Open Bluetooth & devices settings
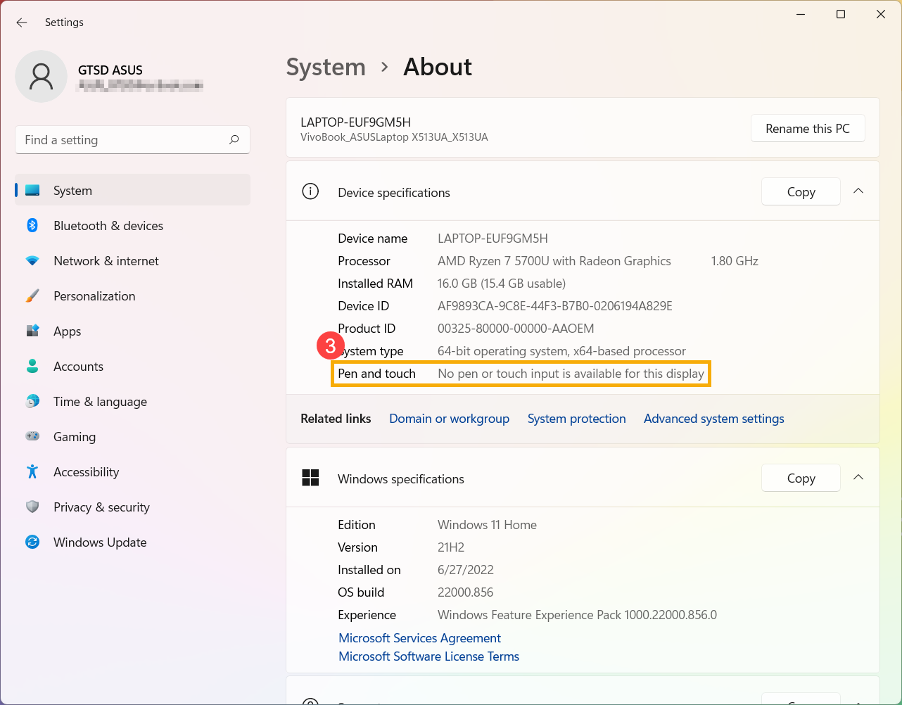The width and height of the screenshot is (902, 705). 132,225
